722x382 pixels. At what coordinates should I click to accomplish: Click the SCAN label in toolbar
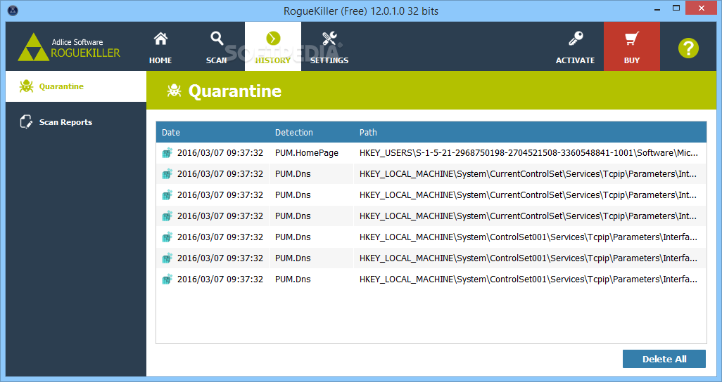coord(217,60)
